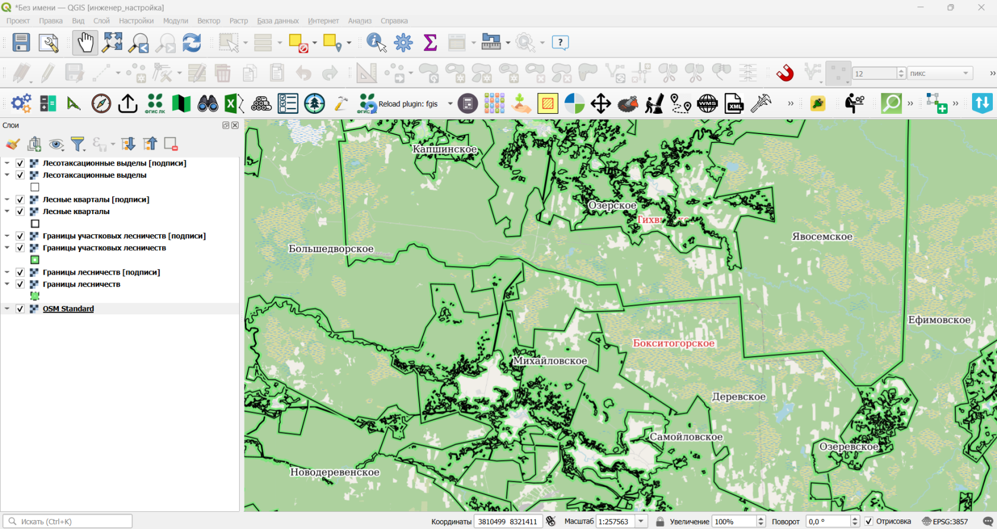Click the Zoom Full extent icon
The width and height of the screenshot is (997, 529).
click(112, 43)
